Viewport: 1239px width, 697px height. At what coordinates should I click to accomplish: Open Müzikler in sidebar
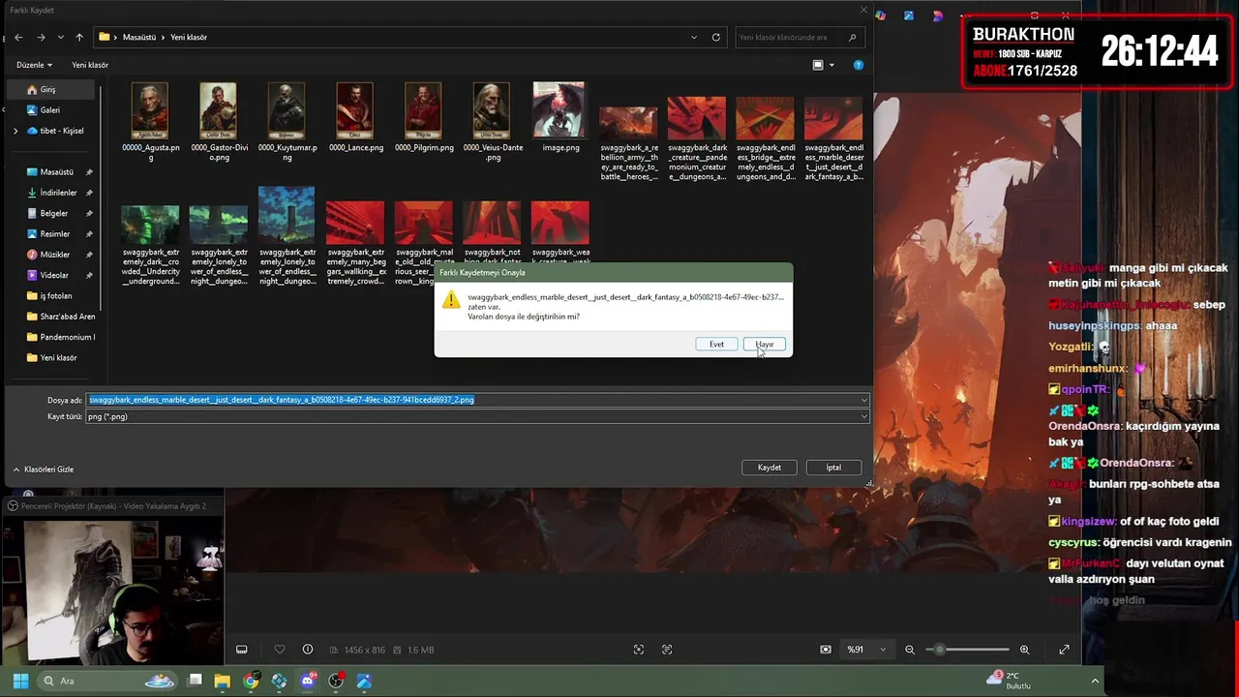click(x=54, y=254)
